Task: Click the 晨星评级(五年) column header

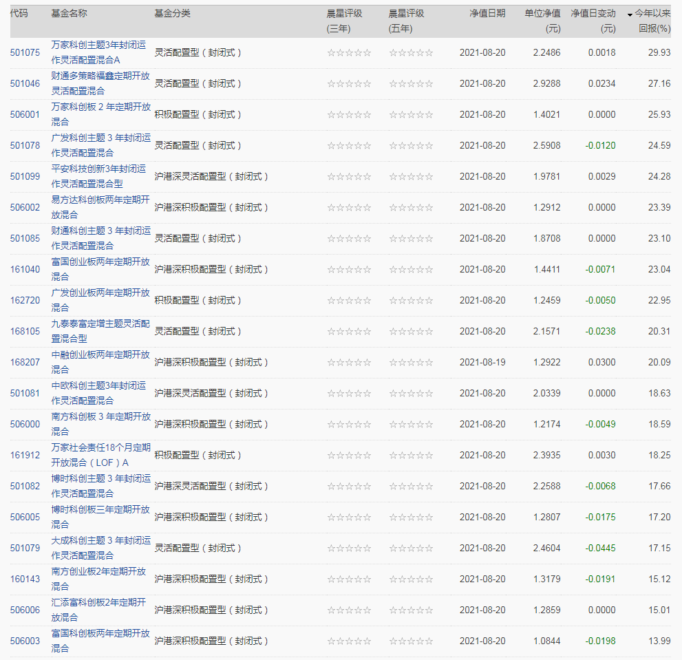Action: pos(406,21)
